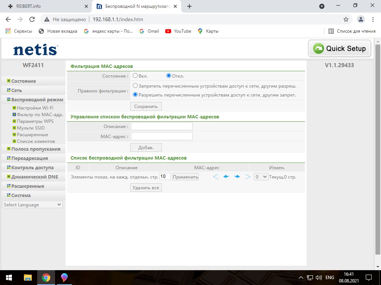Bookmark this page with star icon
Image resolution: width=381 pixels, height=285 pixels.
coord(346,19)
